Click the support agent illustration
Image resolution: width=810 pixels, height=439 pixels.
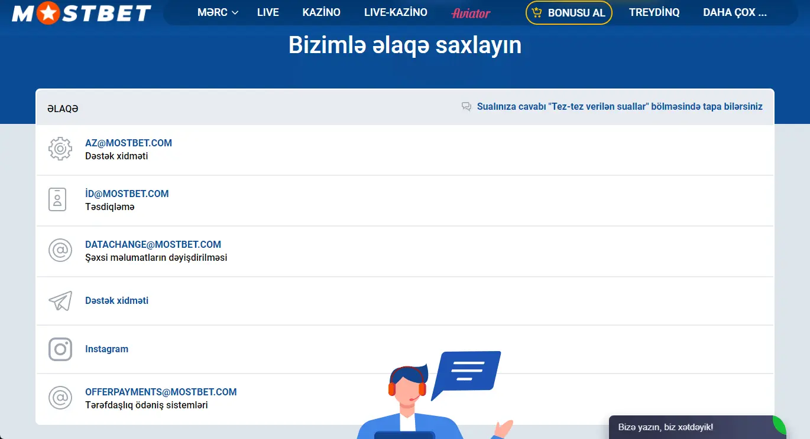434,395
